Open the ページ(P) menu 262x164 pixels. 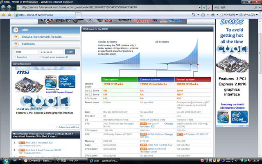coord(229,15)
